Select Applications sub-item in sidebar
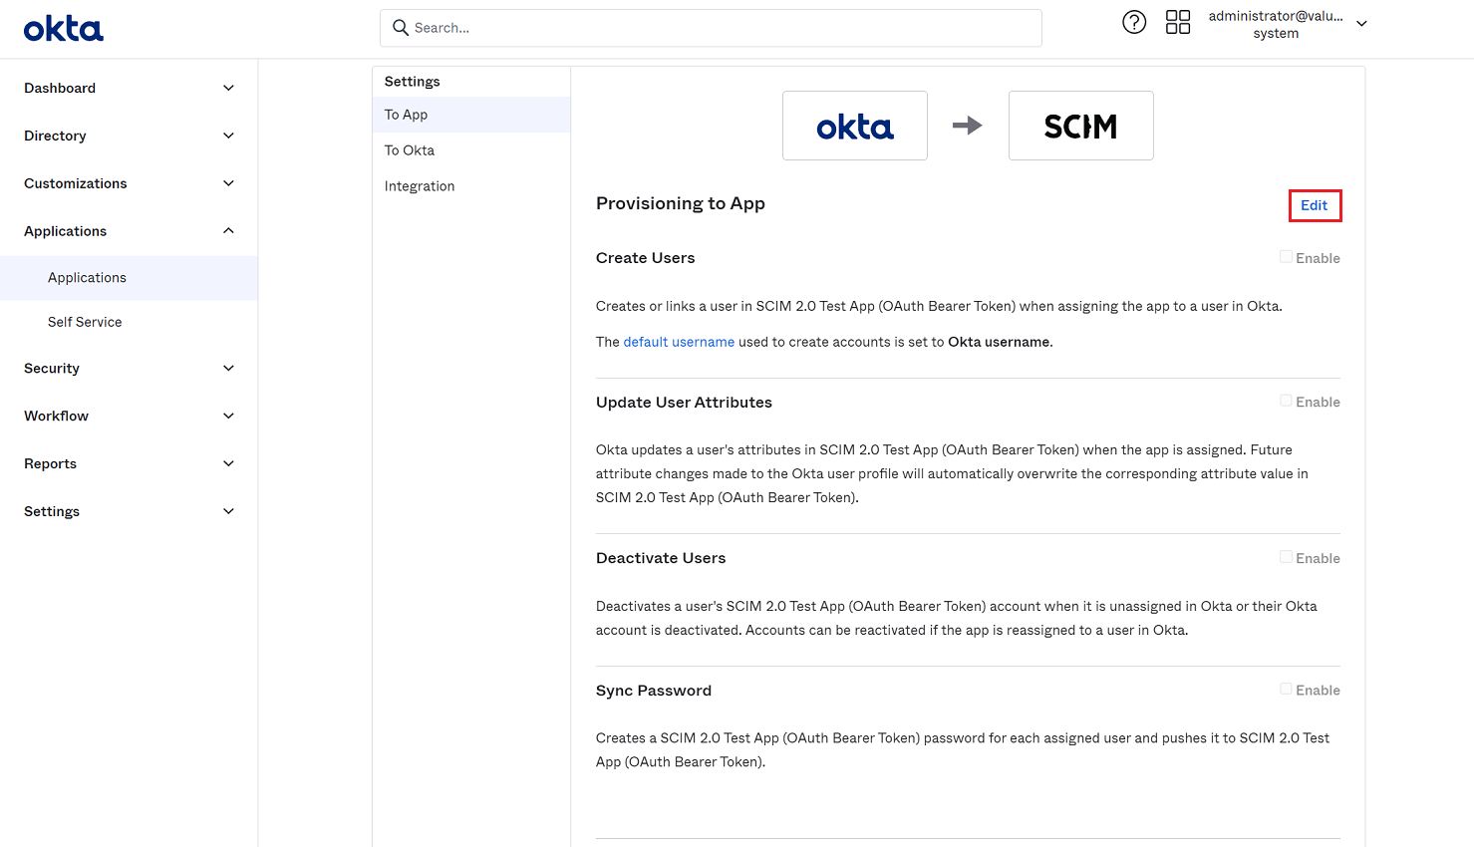The height and width of the screenshot is (847, 1474). [x=129, y=278]
